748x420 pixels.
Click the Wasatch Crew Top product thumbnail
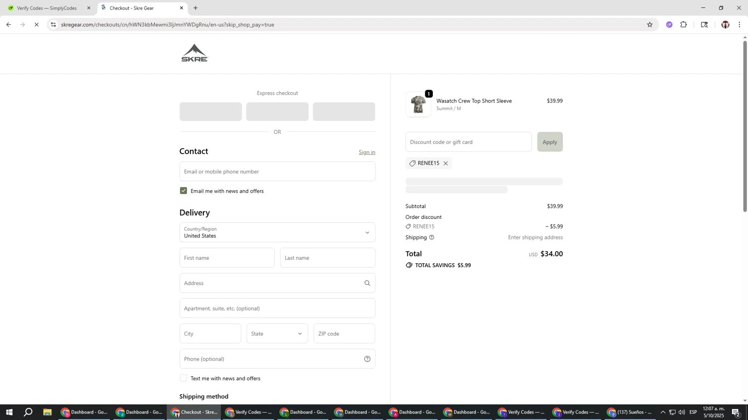coord(418,105)
